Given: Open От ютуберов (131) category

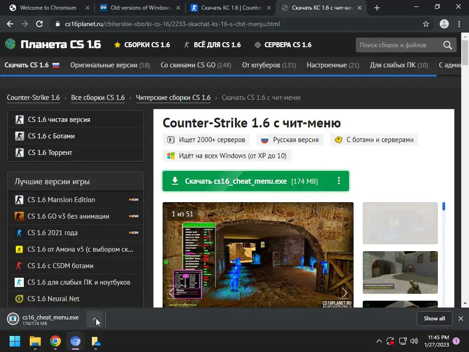Looking at the screenshot, I should tap(269, 65).
